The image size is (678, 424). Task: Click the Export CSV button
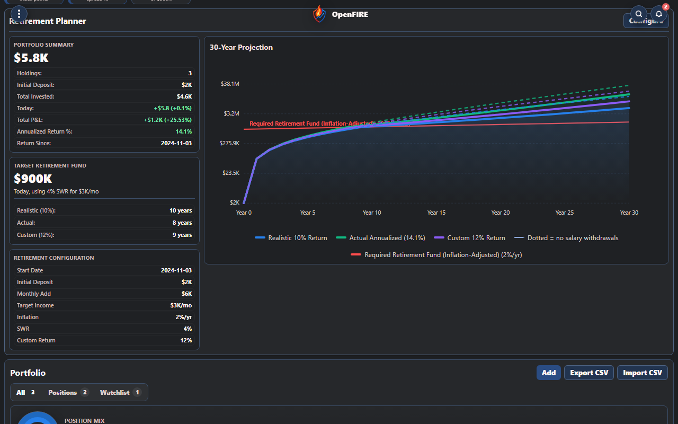(589, 373)
